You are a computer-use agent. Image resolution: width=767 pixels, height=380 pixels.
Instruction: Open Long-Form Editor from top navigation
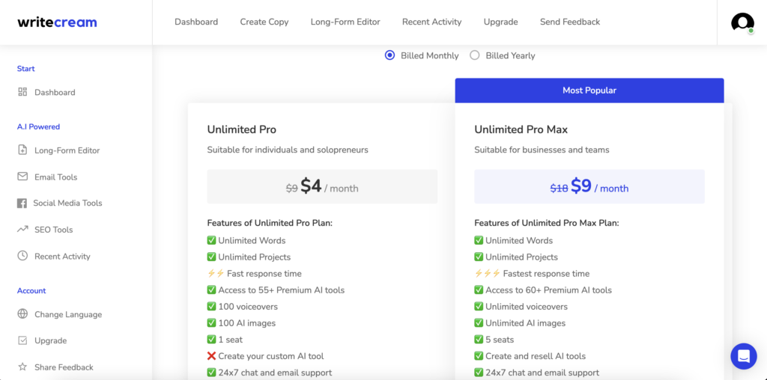[x=345, y=22]
